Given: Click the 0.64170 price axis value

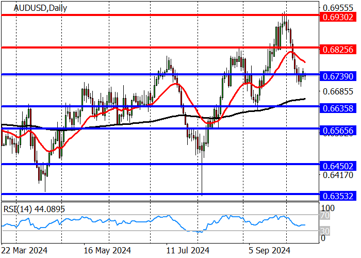Looking at the screenshot, I should (338, 175).
